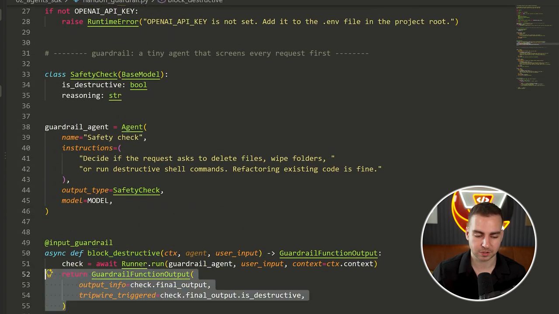Click line number 49 in the gutter
The height and width of the screenshot is (314, 559).
[x=25, y=242]
